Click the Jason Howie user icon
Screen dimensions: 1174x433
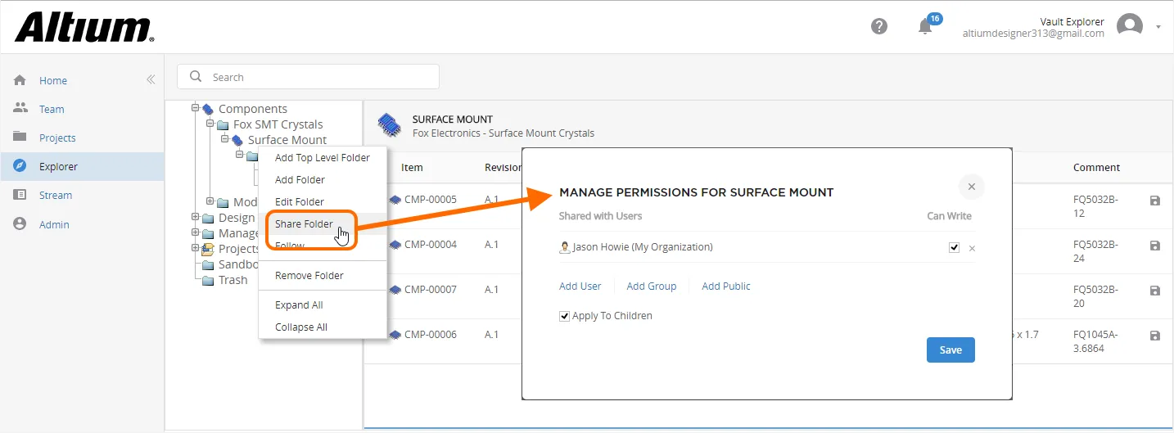565,247
